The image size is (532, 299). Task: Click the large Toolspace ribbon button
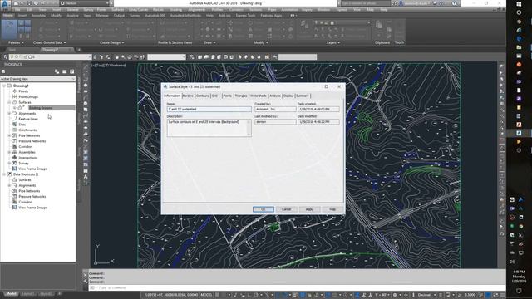click(x=9, y=29)
